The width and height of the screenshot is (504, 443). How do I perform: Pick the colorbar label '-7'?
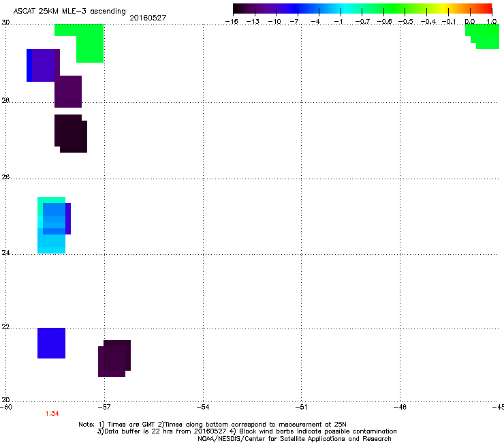[294, 22]
